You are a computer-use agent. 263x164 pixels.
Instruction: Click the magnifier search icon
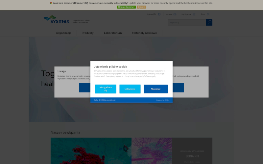[x=209, y=23]
